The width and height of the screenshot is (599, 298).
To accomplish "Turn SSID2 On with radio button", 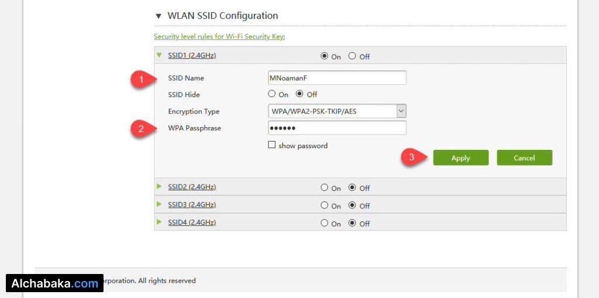I will (x=324, y=188).
